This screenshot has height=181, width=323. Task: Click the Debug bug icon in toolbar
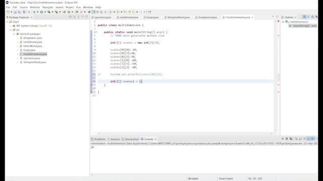coord(34,12)
